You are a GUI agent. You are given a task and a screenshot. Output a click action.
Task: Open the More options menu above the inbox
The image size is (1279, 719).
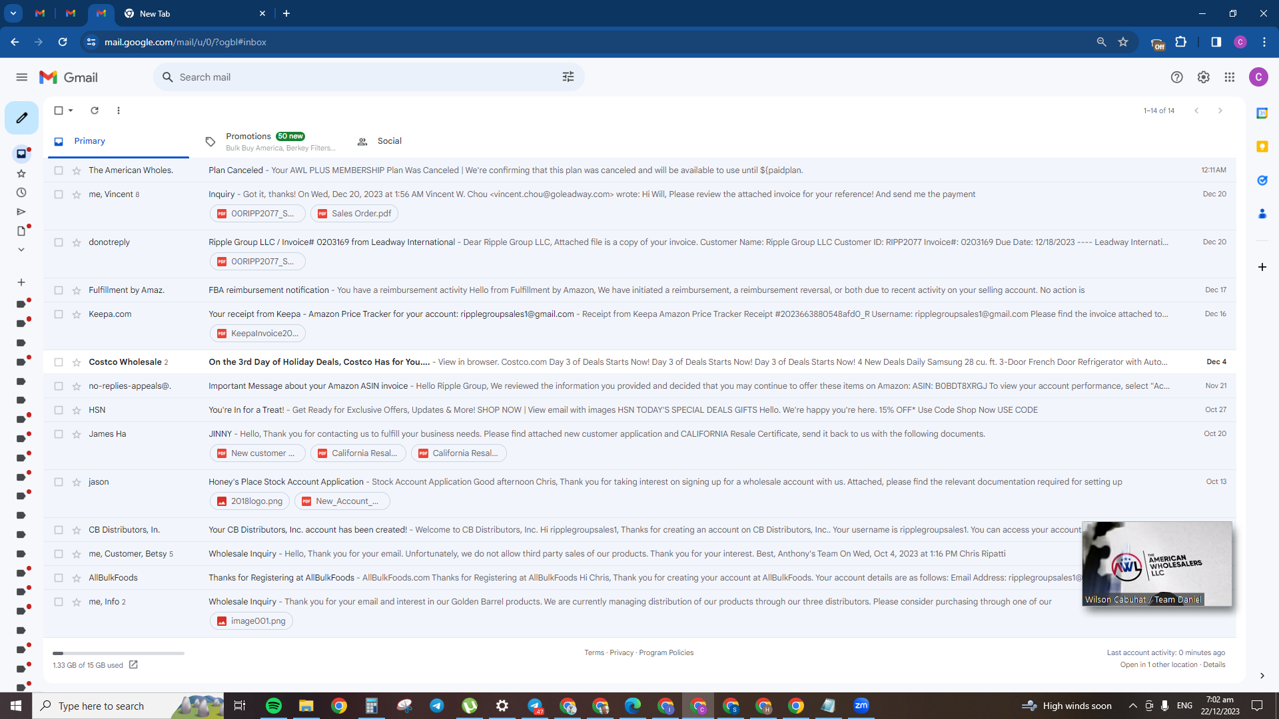[x=119, y=111]
